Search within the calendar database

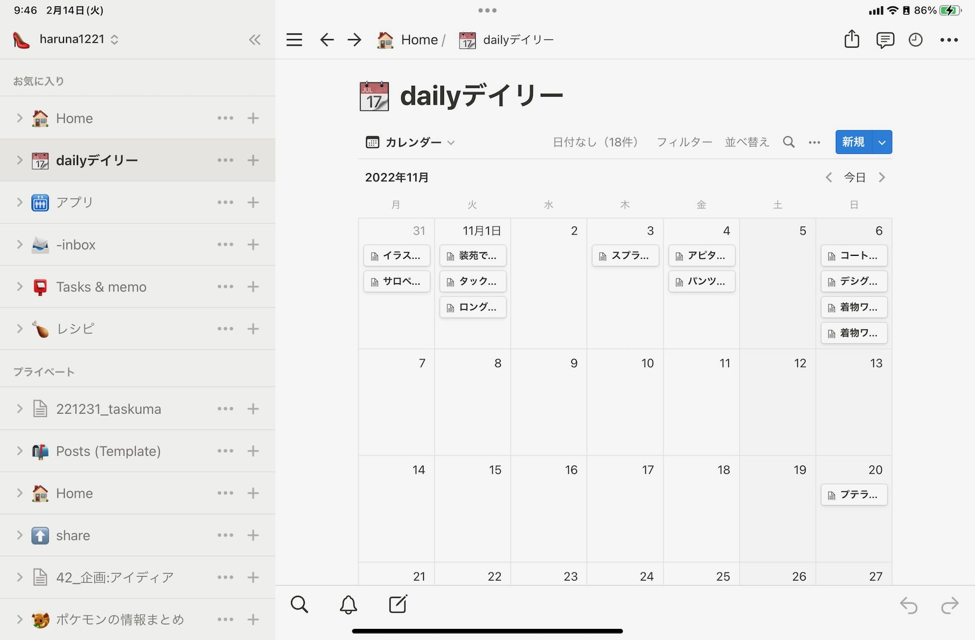point(789,142)
